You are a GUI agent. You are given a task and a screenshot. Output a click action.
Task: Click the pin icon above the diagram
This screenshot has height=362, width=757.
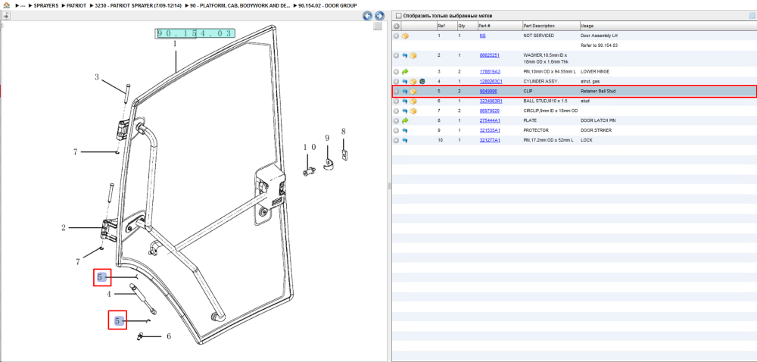tap(5, 16)
